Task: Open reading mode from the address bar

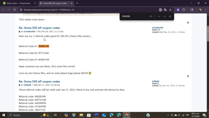Action: [x=161, y=10]
